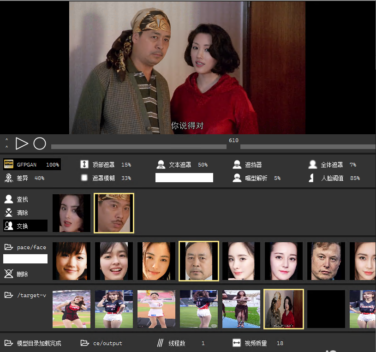Toggle the 顶部遮罩 arrow icon

coord(84,164)
